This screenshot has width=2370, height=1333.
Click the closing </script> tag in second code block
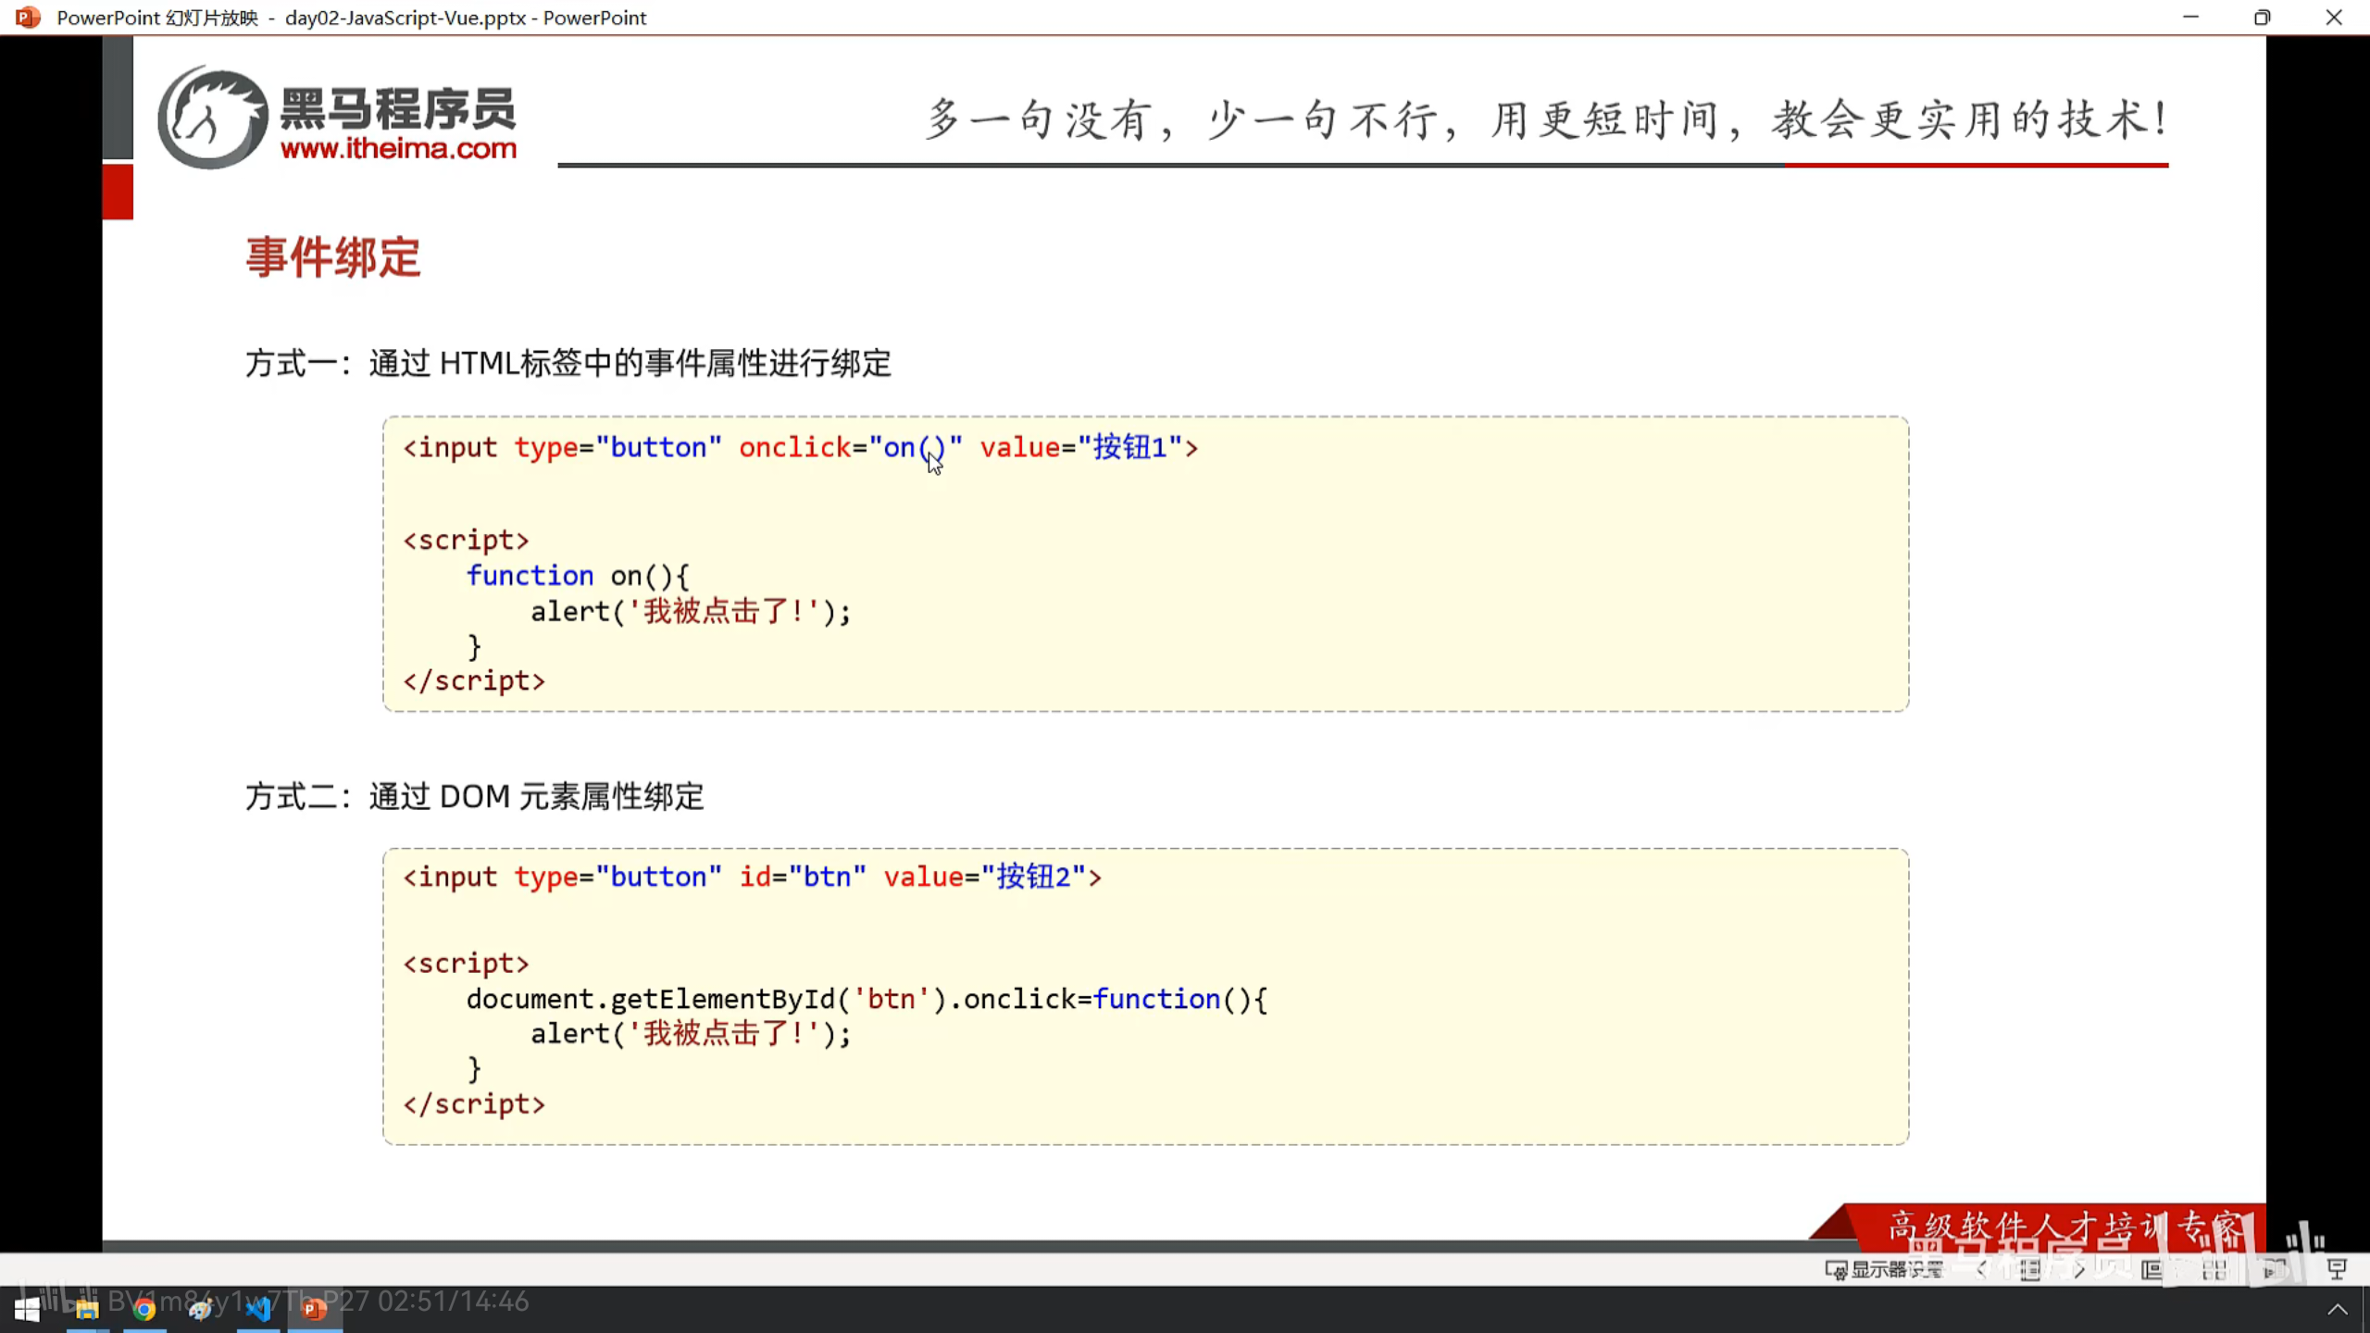(x=474, y=1104)
